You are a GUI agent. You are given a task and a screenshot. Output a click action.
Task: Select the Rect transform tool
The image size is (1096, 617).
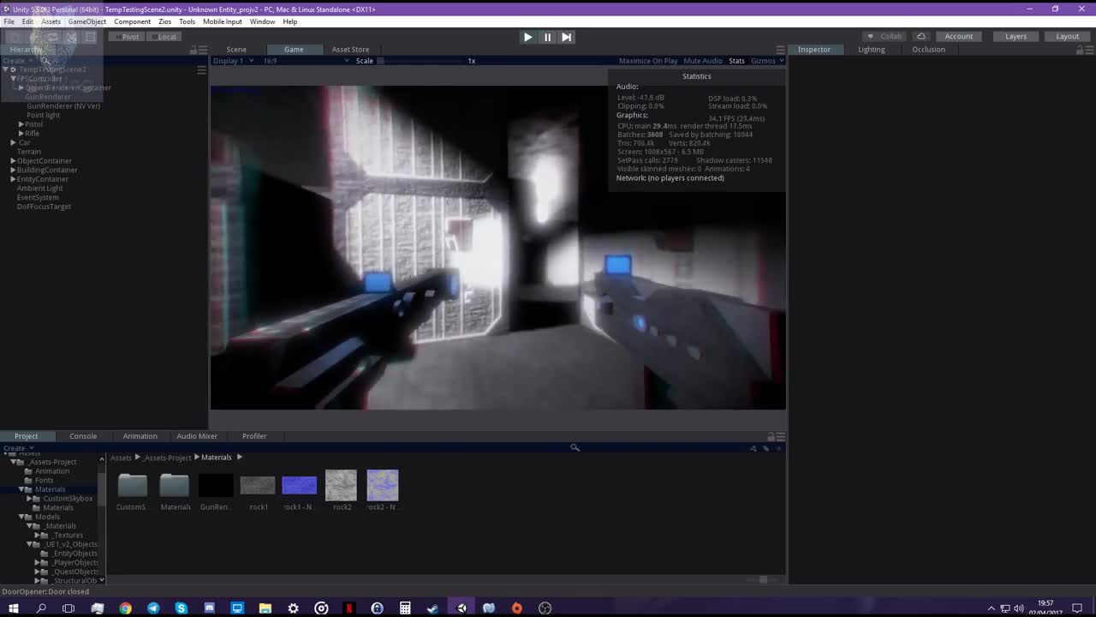pyautogui.click(x=90, y=37)
